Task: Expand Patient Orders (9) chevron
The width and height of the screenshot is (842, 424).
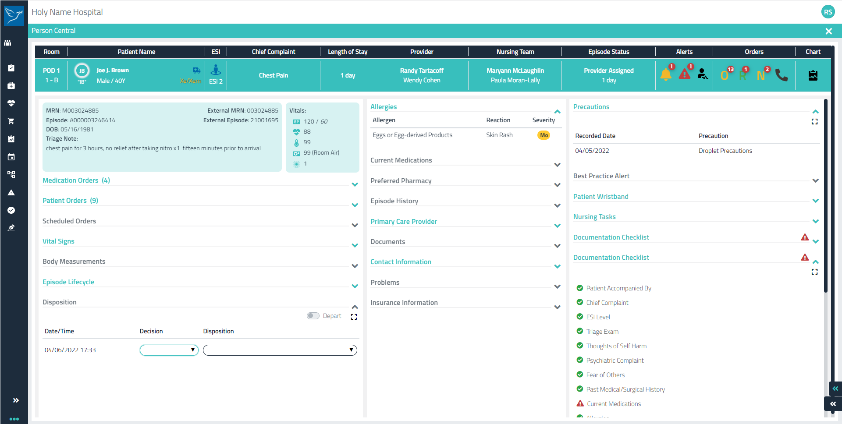Action: point(355,205)
